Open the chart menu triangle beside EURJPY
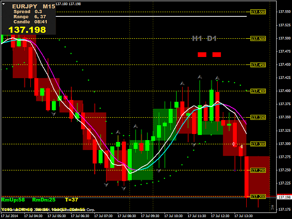The height and width of the screenshot is (219, 292). tap(3, 4)
